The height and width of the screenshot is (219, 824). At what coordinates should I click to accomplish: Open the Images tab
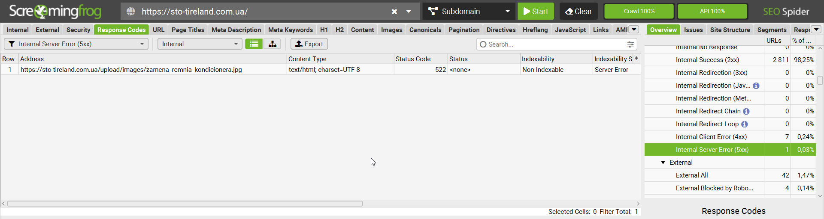click(x=391, y=30)
